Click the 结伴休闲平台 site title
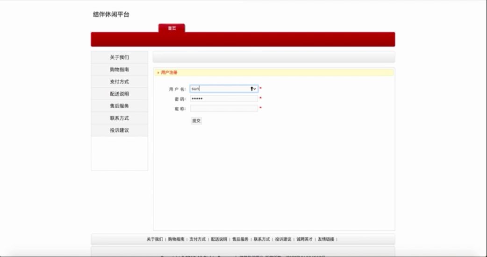Screen dimensions: 487x257 [x=111, y=14]
